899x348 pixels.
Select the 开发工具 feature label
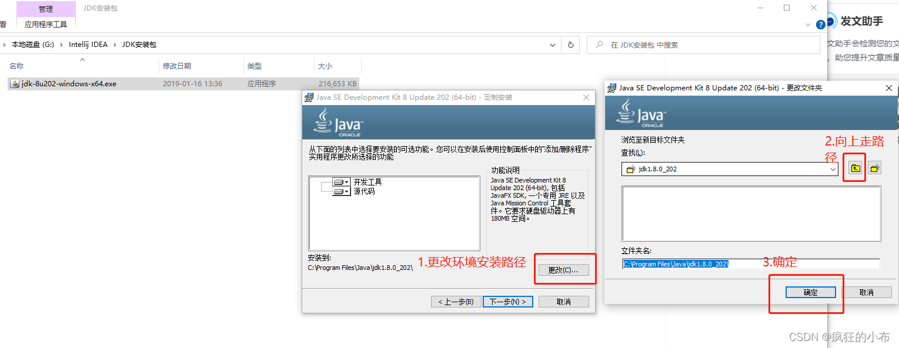[367, 182]
